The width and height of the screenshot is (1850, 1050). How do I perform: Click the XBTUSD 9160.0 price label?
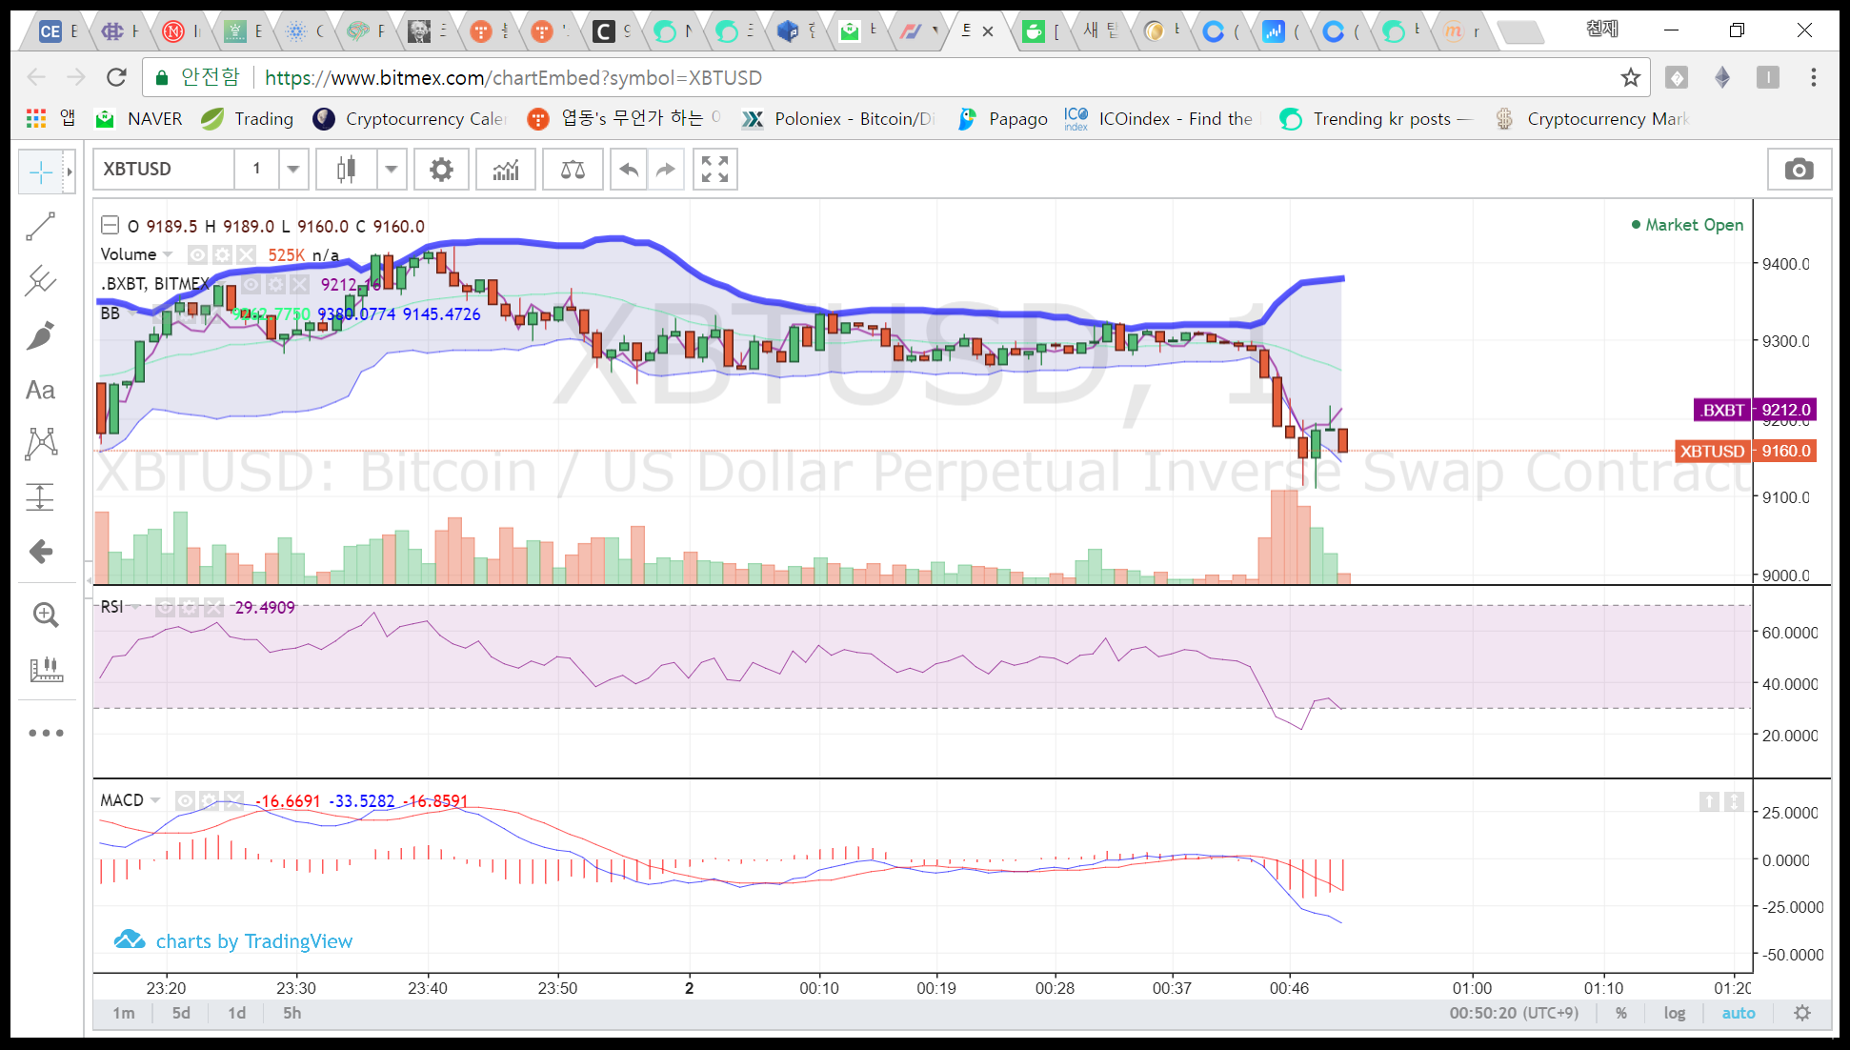(x=1745, y=451)
